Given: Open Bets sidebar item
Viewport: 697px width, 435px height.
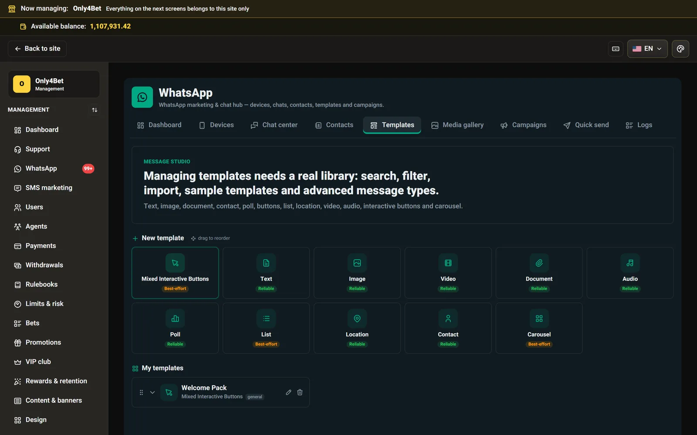Looking at the screenshot, I should point(54,323).
